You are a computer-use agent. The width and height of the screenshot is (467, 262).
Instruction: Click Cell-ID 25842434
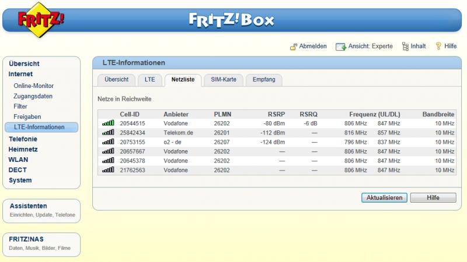pyautogui.click(x=133, y=133)
